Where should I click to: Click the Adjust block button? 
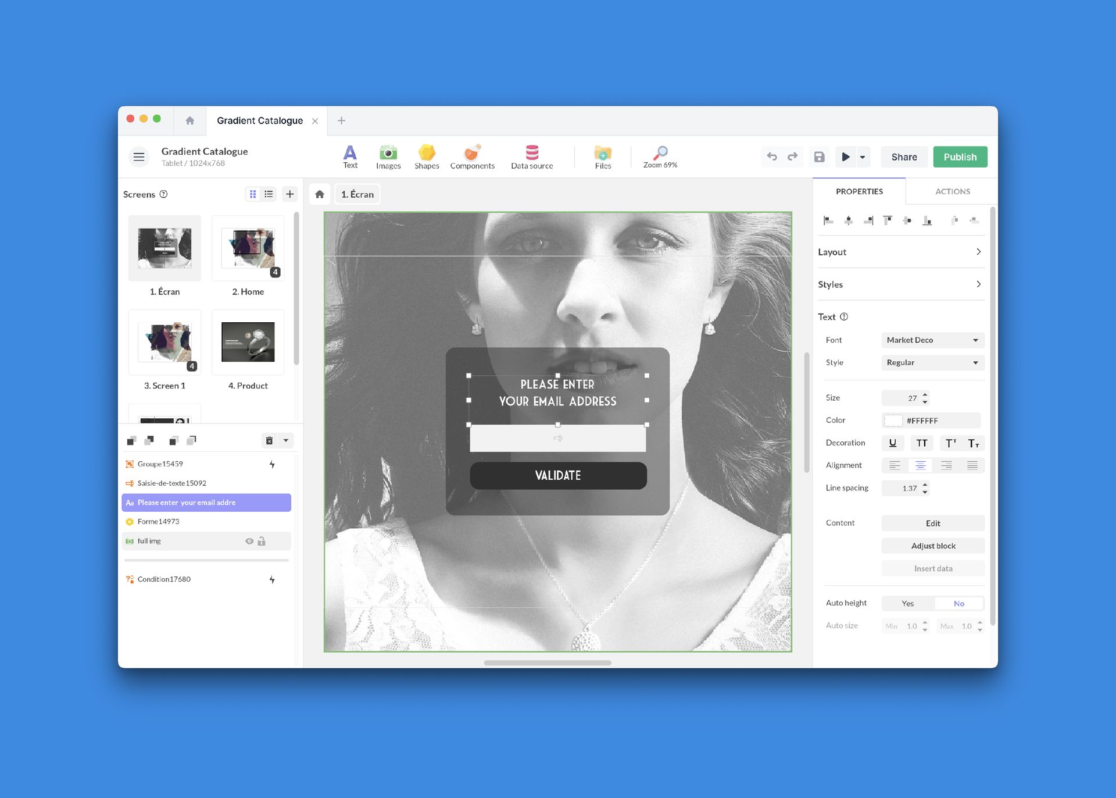(933, 546)
